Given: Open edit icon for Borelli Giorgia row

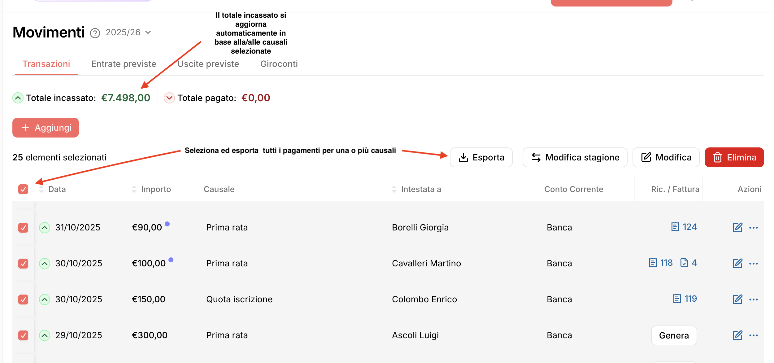Looking at the screenshot, I should [737, 227].
